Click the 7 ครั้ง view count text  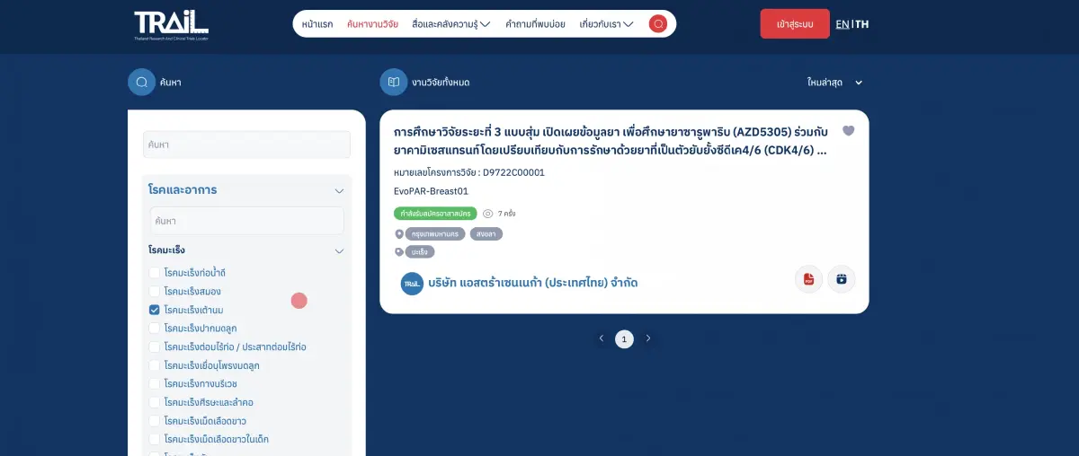tap(506, 214)
